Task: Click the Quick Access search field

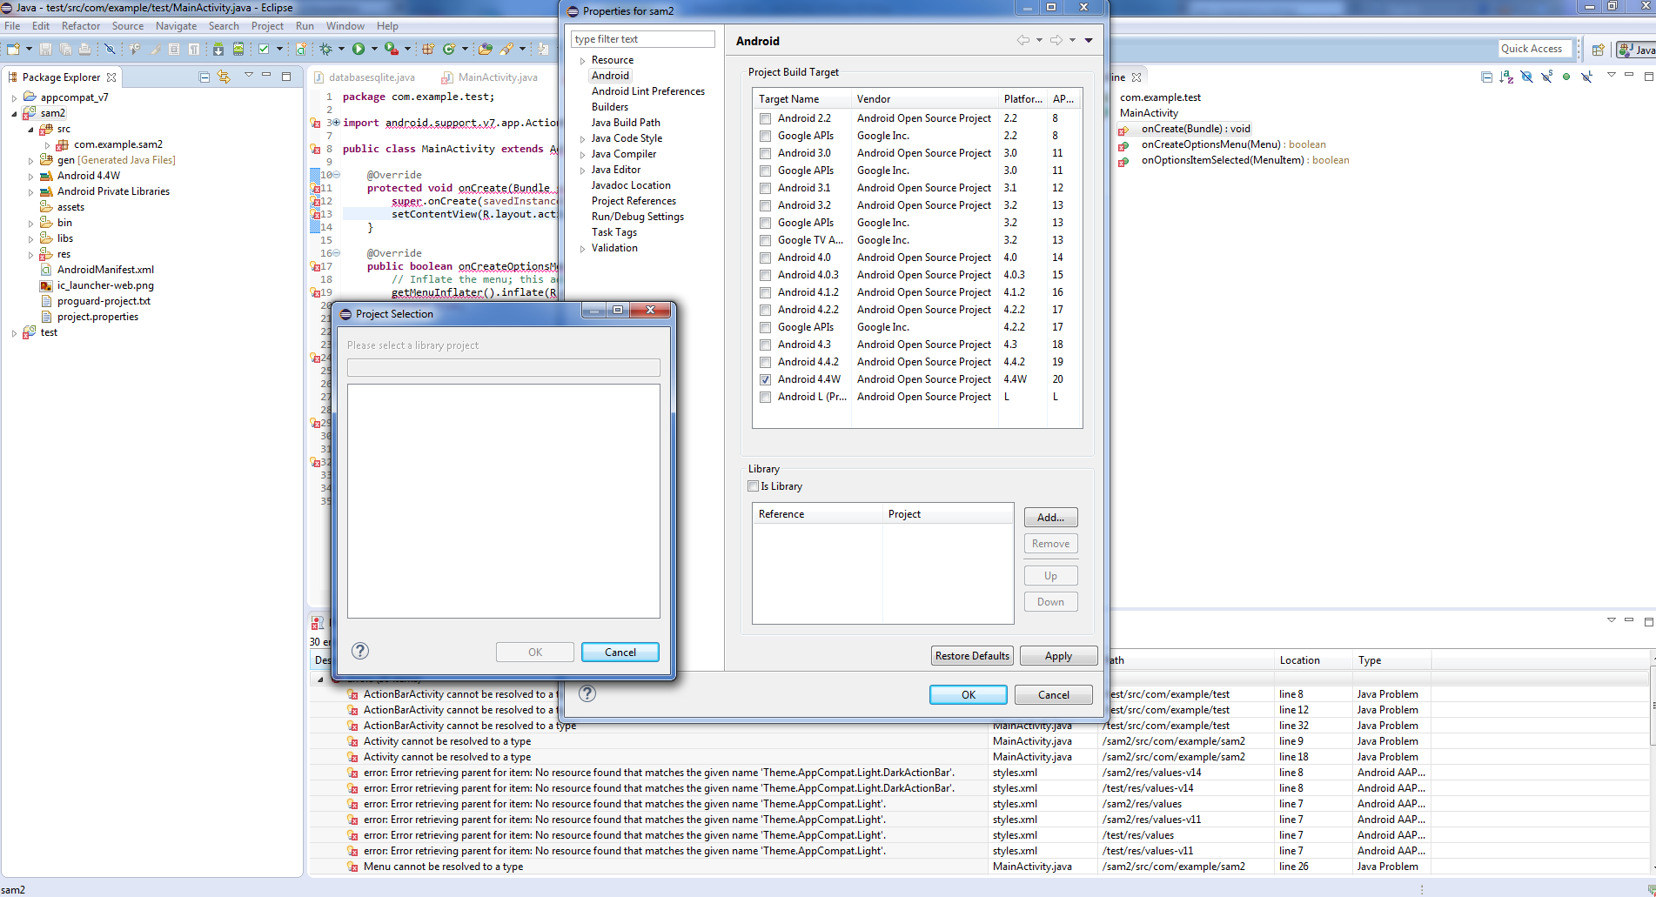Action: (x=1535, y=49)
